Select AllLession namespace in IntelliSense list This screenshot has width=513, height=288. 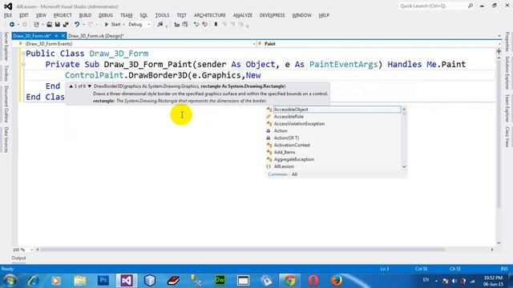[333, 166]
